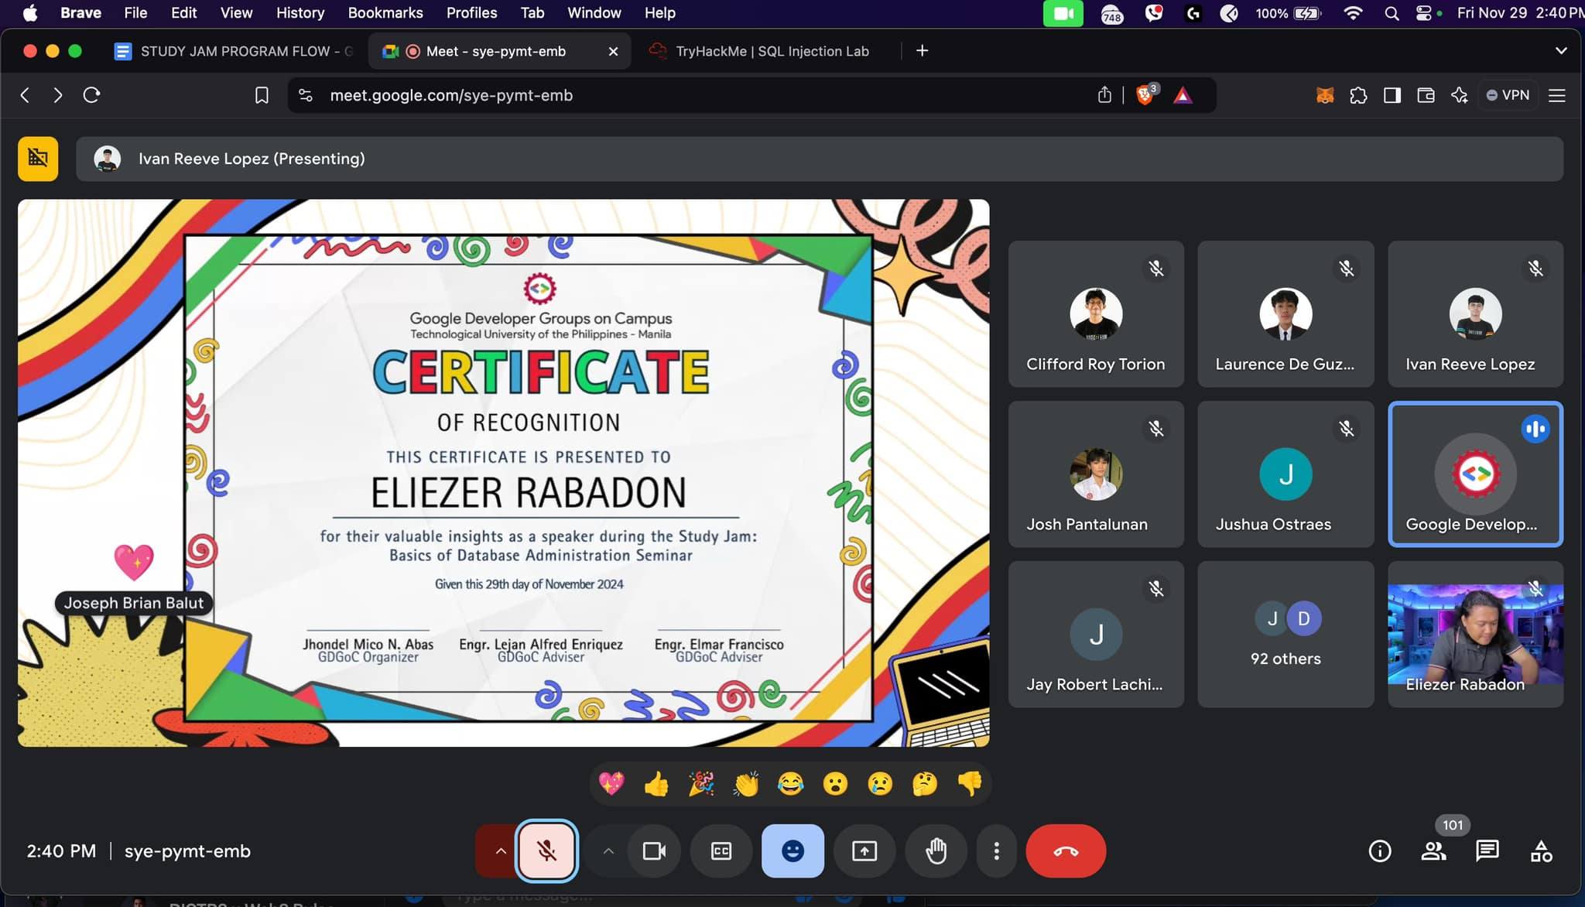1585x907 pixels.
Task: Send thumbs down reaction
Action: point(970,784)
